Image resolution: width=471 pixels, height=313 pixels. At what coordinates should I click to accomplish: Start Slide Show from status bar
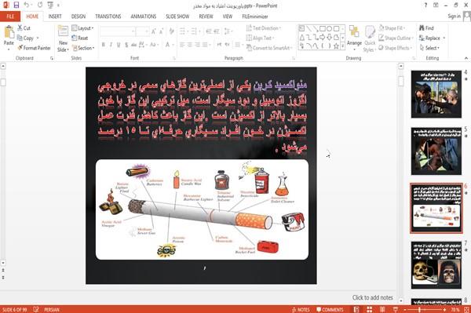click(396, 310)
